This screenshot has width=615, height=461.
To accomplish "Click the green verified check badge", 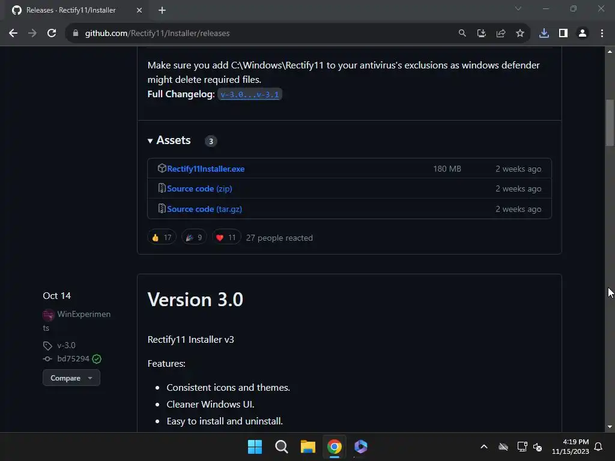I will coord(97,359).
